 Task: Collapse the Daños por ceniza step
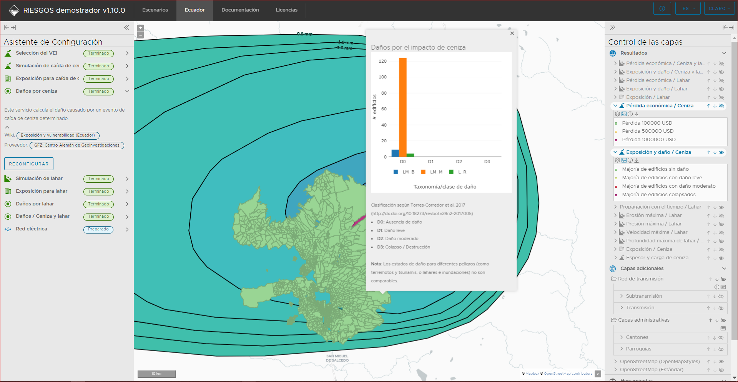click(x=127, y=91)
